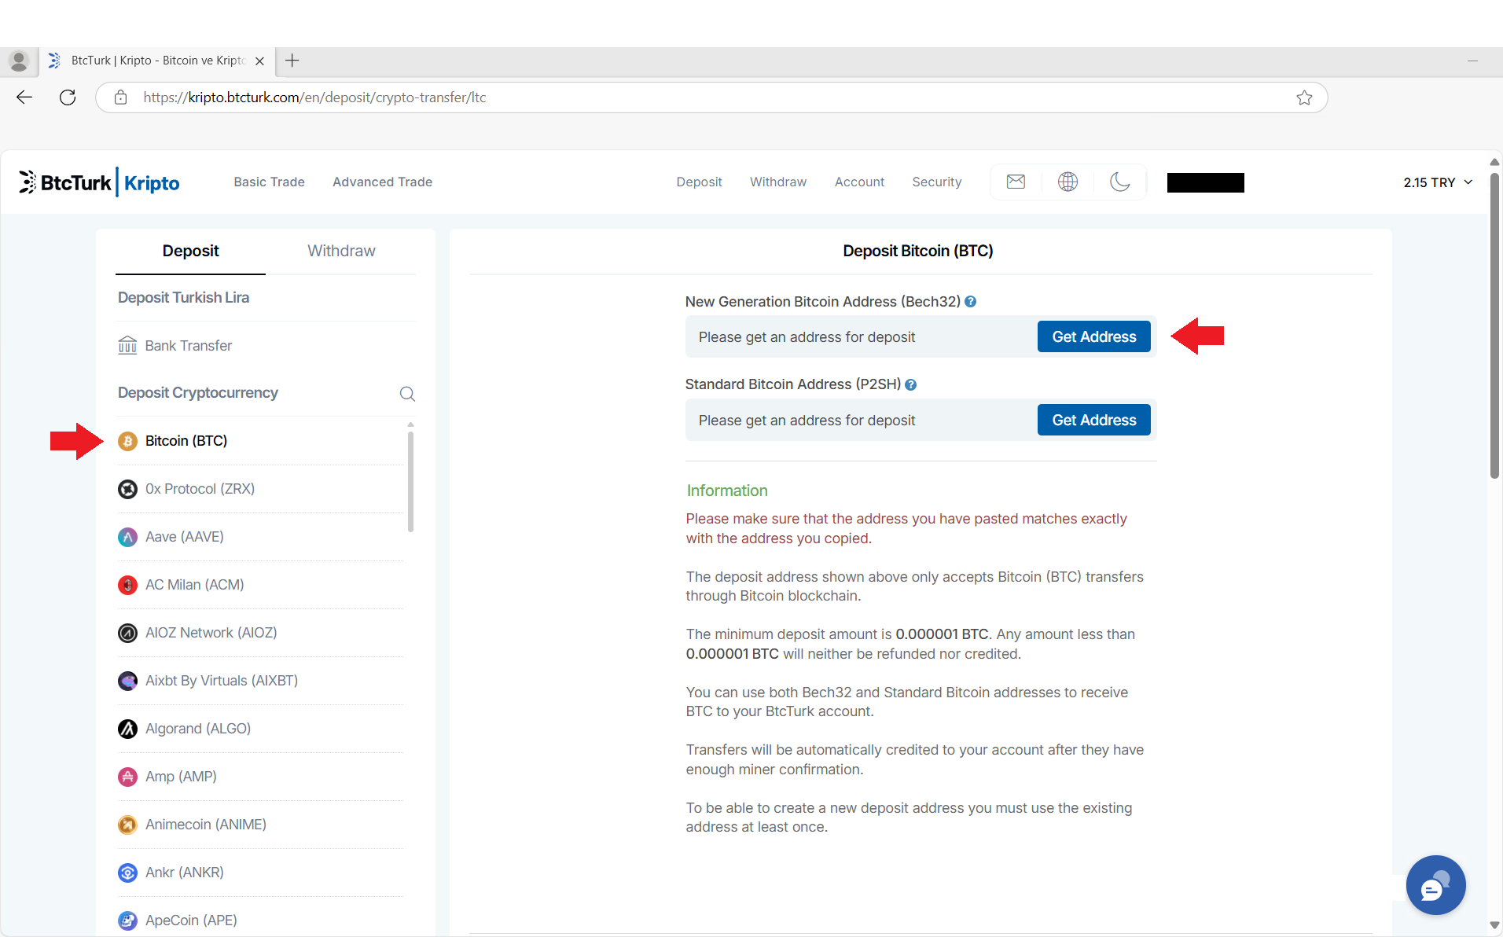Open the messages envelope icon
This screenshot has height=937, width=1503.
(x=1016, y=182)
